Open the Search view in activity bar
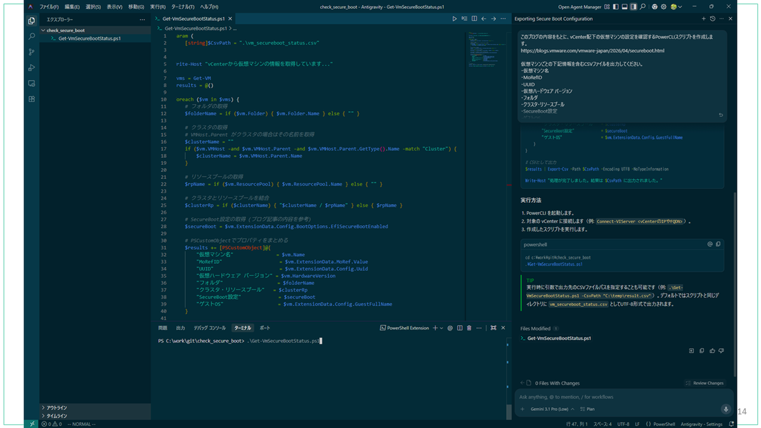Viewport: 761px width, 428px height. pyautogui.click(x=32, y=36)
